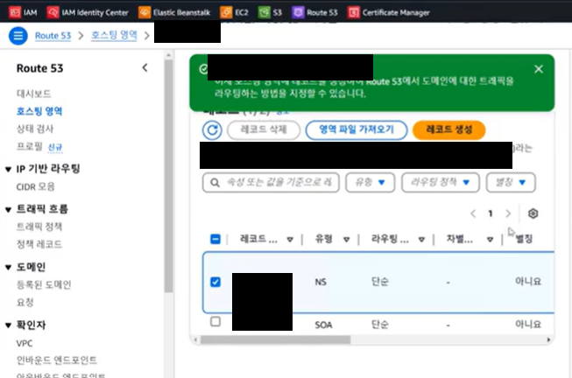Go to next page of records

pyautogui.click(x=508, y=213)
